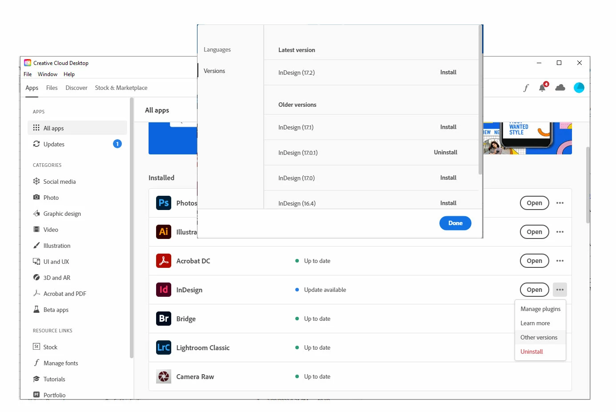Open Illustrator with Open button
This screenshot has width=616, height=412.
click(x=535, y=232)
